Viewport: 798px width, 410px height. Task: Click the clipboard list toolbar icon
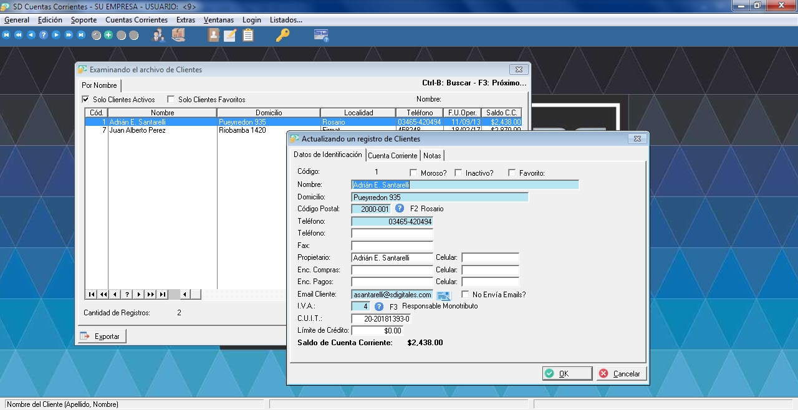[248, 36]
